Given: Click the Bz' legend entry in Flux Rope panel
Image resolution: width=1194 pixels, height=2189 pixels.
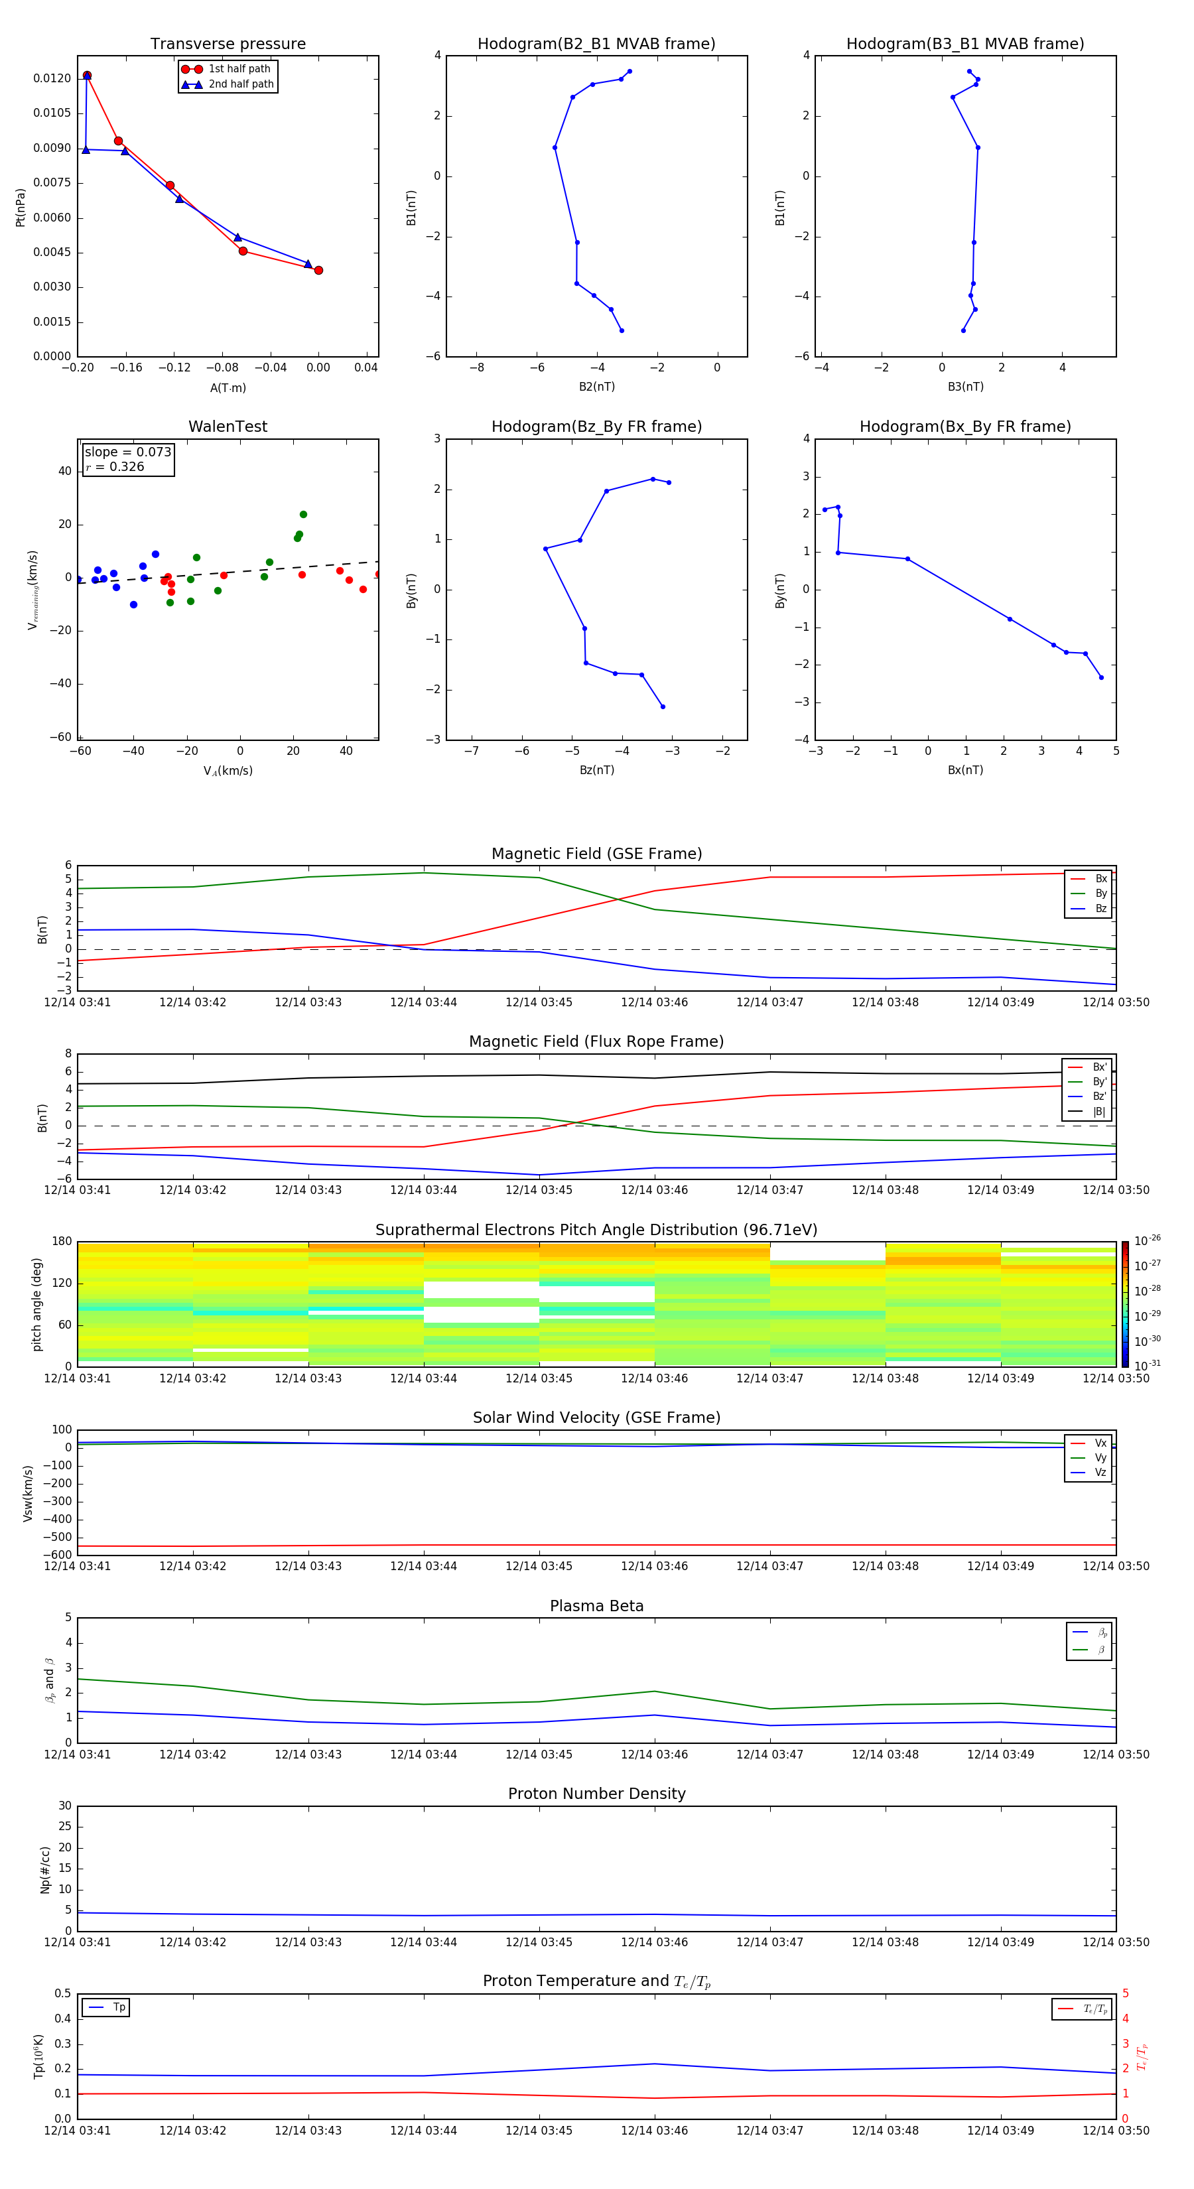Looking at the screenshot, I should pyautogui.click(x=1087, y=1096).
